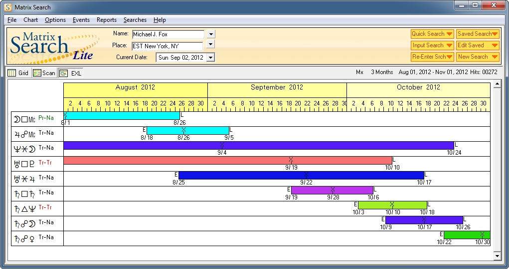This screenshot has height=269, width=509.
Task: Click the purple bar from 9/19 to 10/6
Action: pos(332,190)
